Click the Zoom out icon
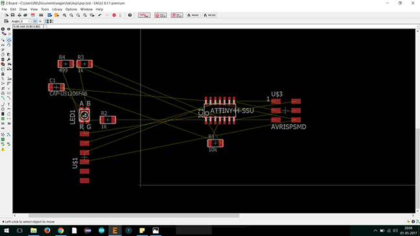The image size is (420, 236). point(78,16)
